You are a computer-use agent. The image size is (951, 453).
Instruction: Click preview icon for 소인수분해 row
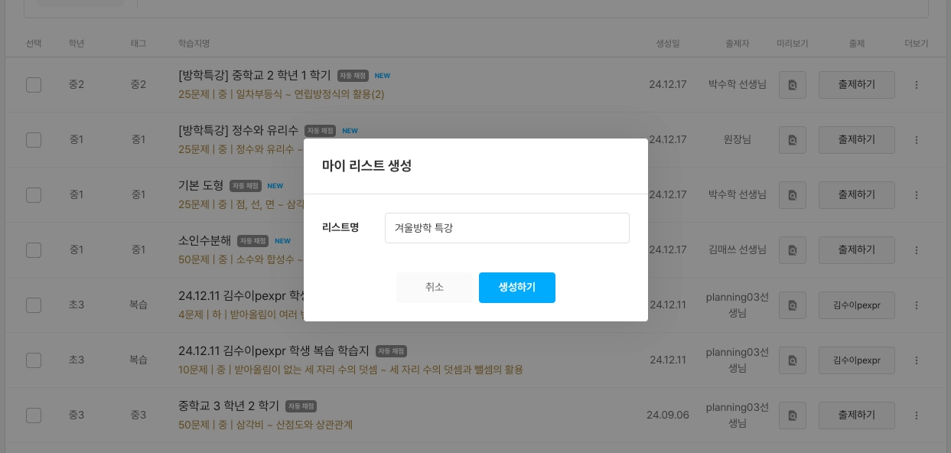coord(793,250)
